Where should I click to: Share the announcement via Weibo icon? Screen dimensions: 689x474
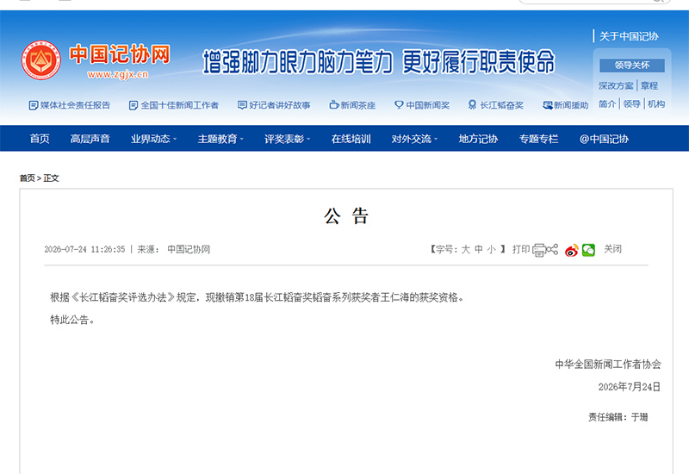(x=571, y=250)
